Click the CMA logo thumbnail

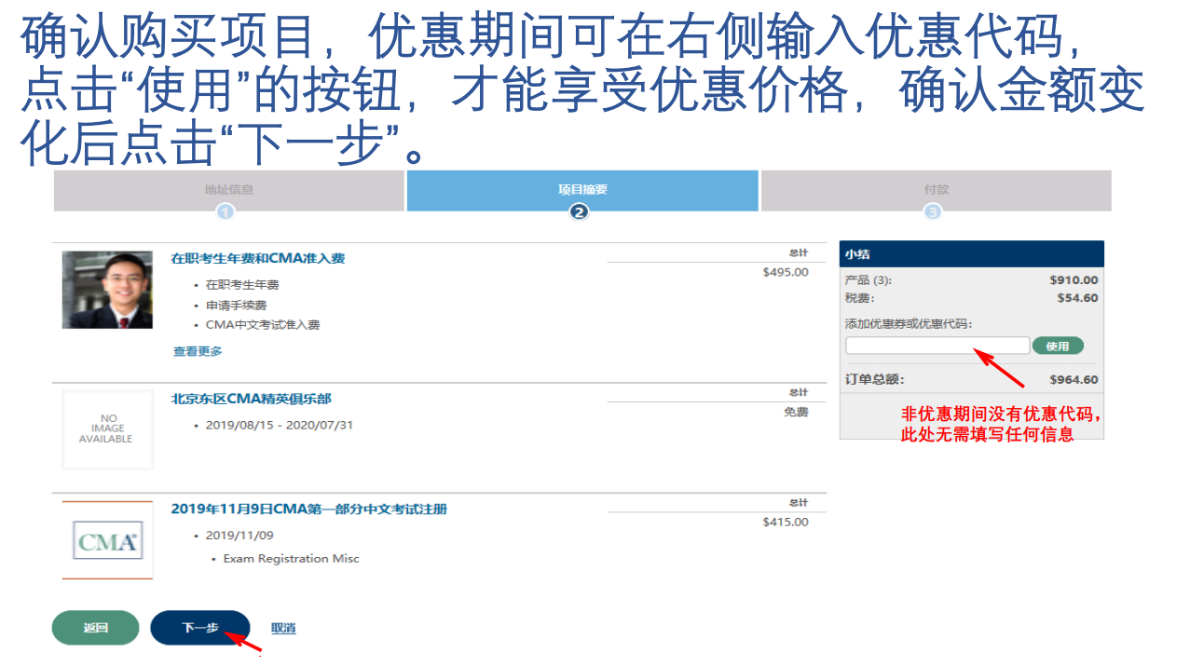107,540
